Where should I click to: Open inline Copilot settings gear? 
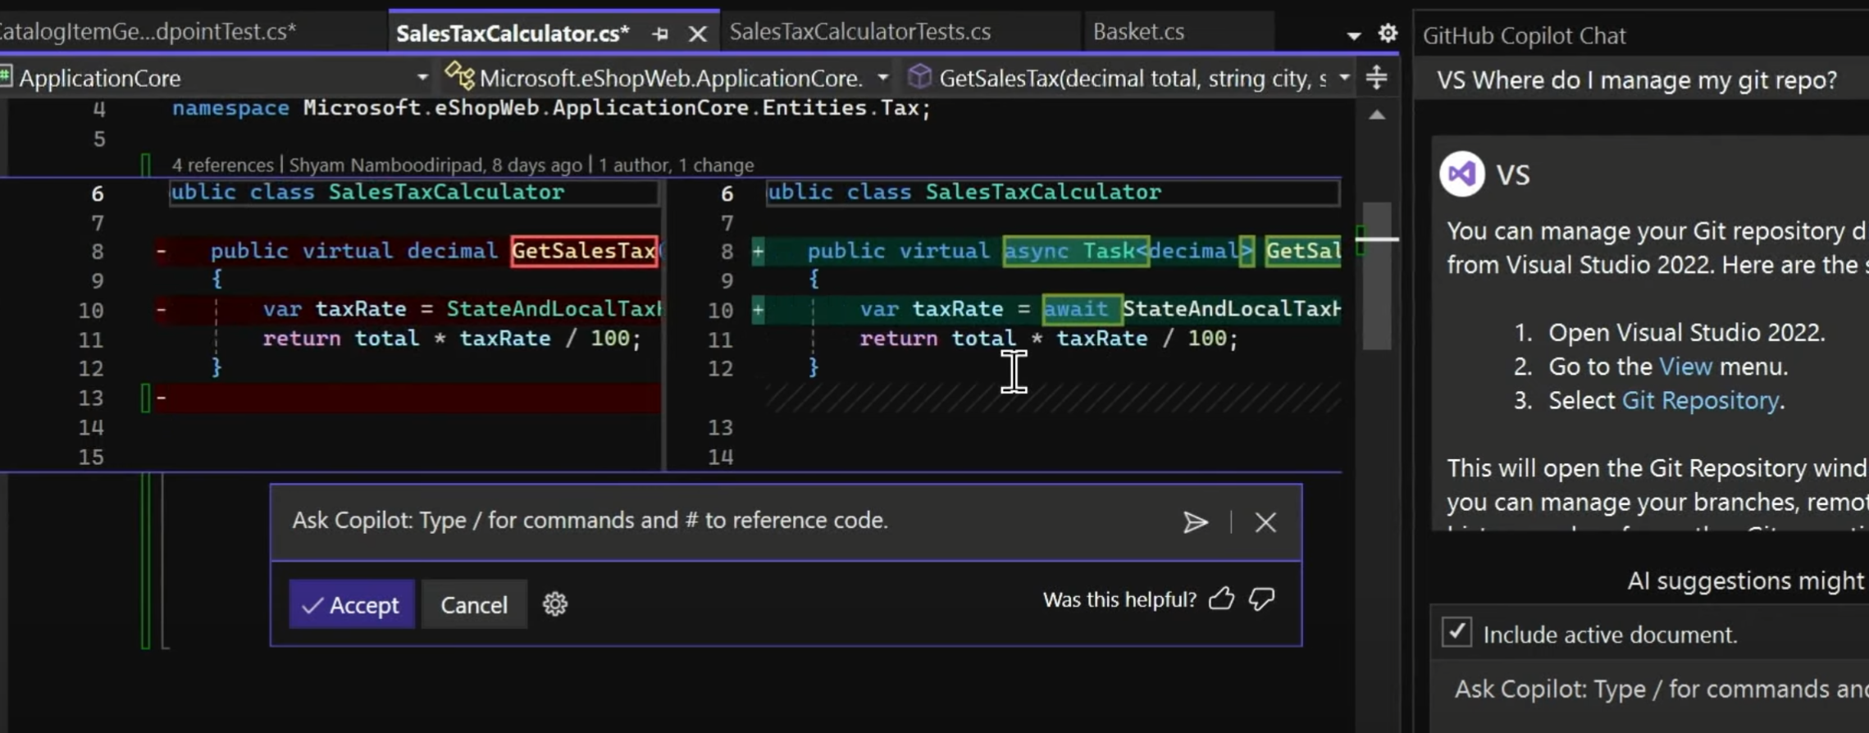tap(555, 604)
